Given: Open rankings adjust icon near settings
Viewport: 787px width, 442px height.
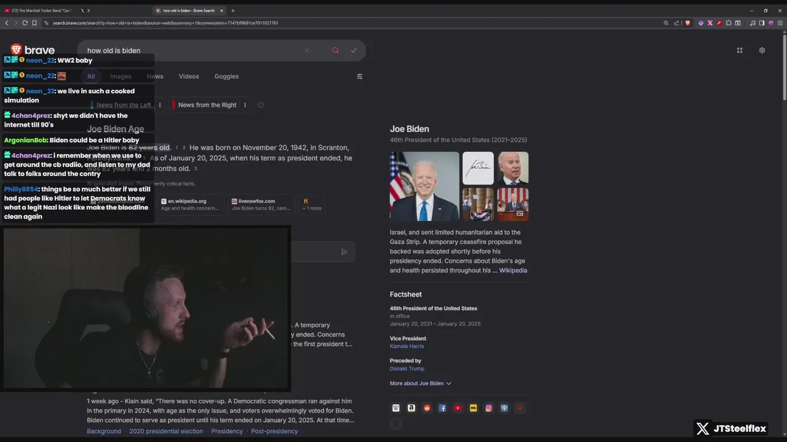Looking at the screenshot, I should (x=740, y=50).
